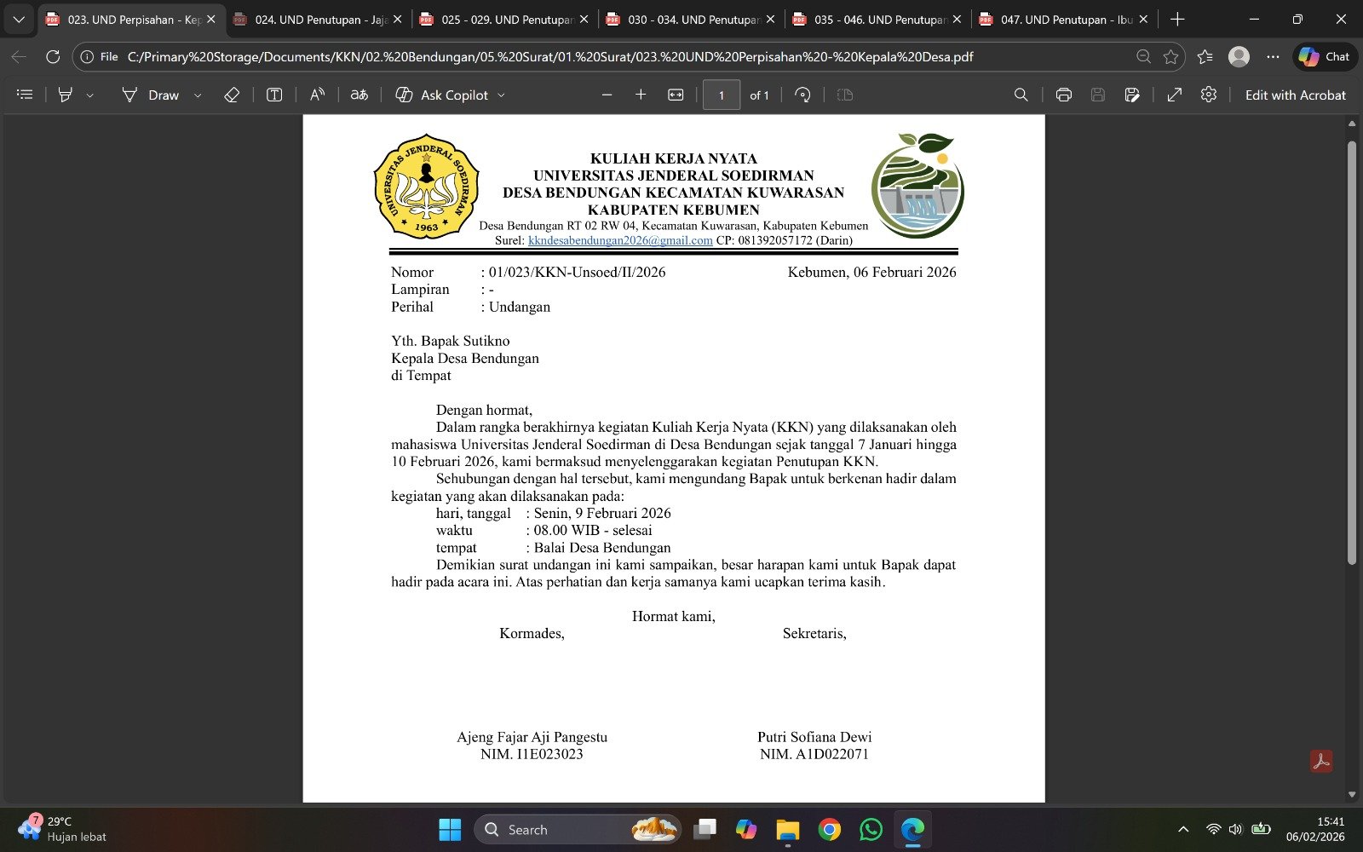This screenshot has width=1363, height=852.
Task: Click the page number input field
Action: [722, 95]
